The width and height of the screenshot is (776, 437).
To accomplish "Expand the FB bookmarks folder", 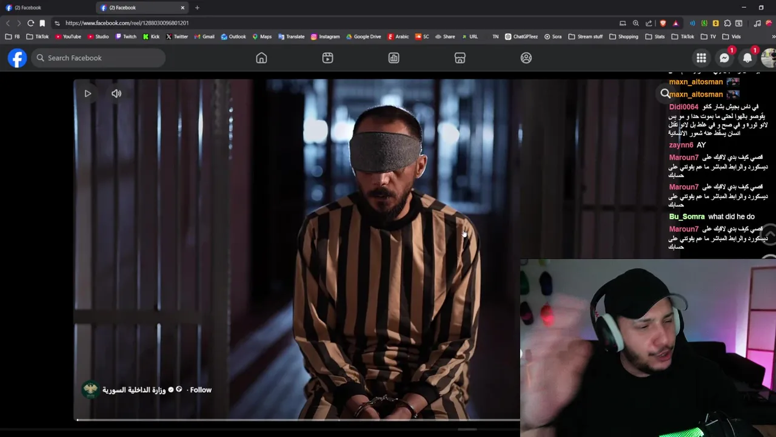I will pyautogui.click(x=12, y=36).
